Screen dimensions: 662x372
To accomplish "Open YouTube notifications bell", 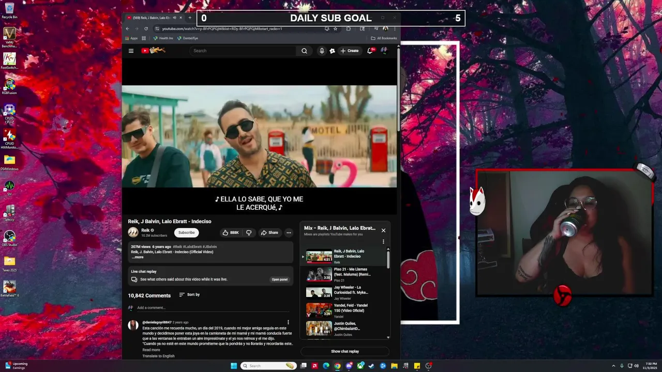I will pyautogui.click(x=370, y=51).
